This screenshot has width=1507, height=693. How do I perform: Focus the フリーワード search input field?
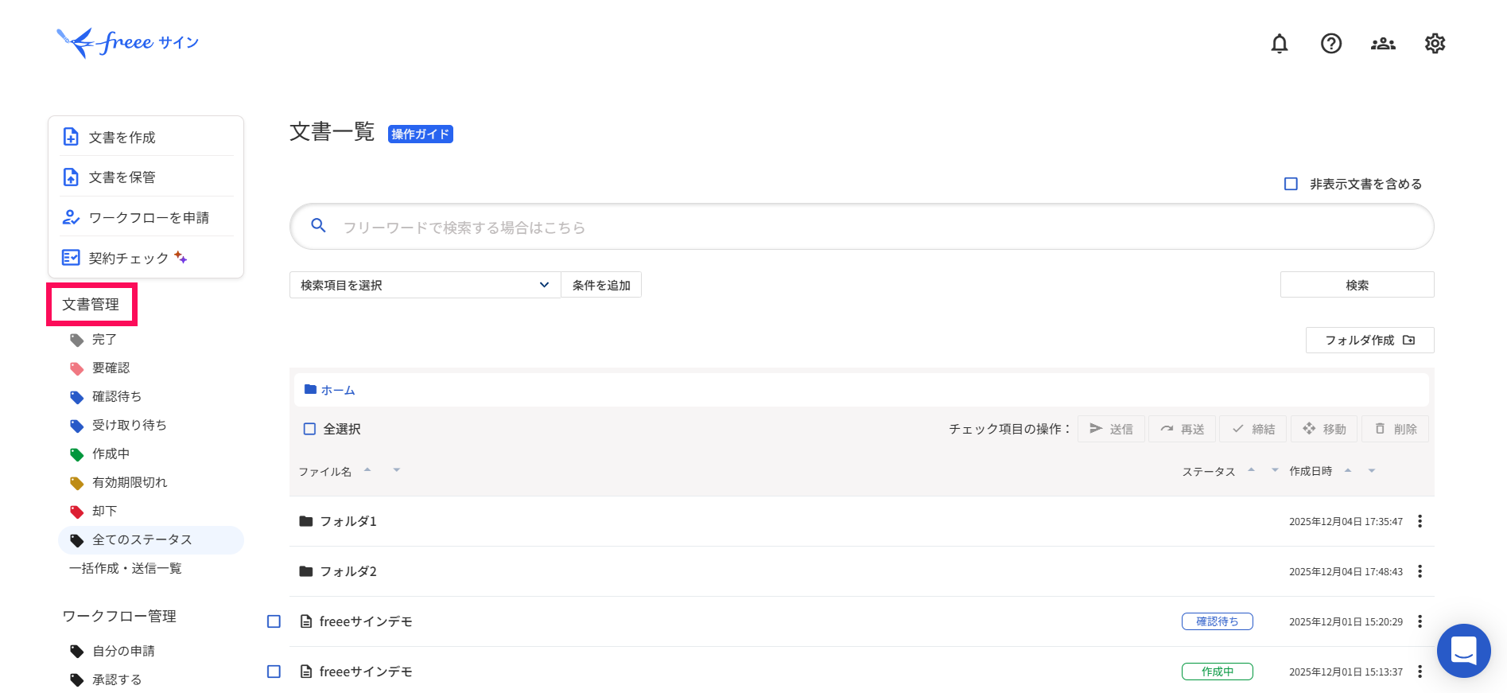tap(861, 227)
